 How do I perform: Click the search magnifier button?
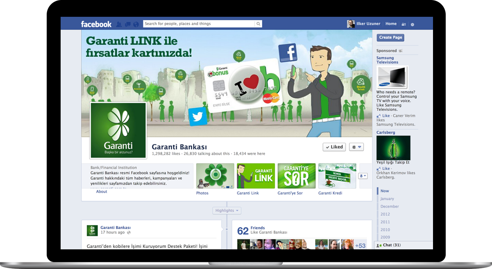258,24
